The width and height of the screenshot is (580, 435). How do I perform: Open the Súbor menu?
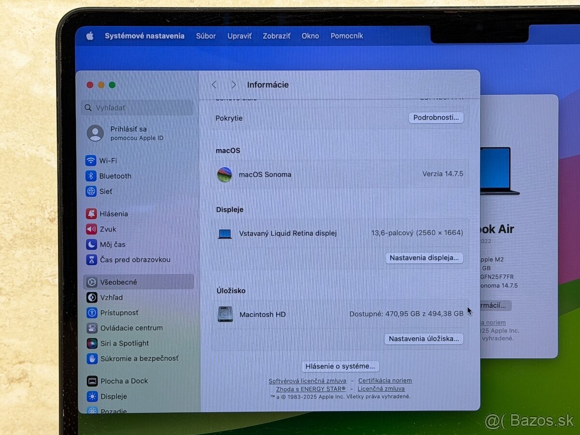(x=206, y=36)
